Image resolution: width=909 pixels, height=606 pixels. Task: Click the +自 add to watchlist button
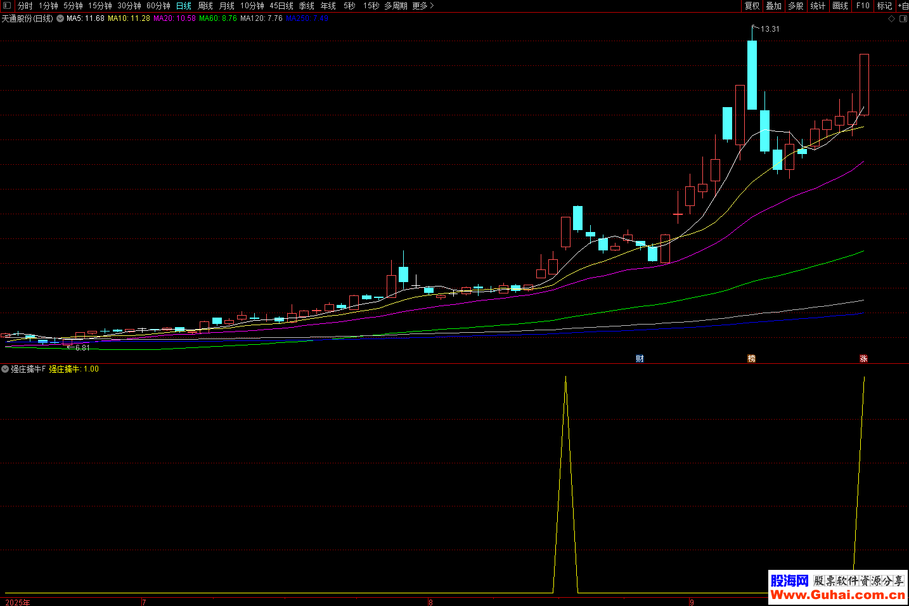pos(903,6)
